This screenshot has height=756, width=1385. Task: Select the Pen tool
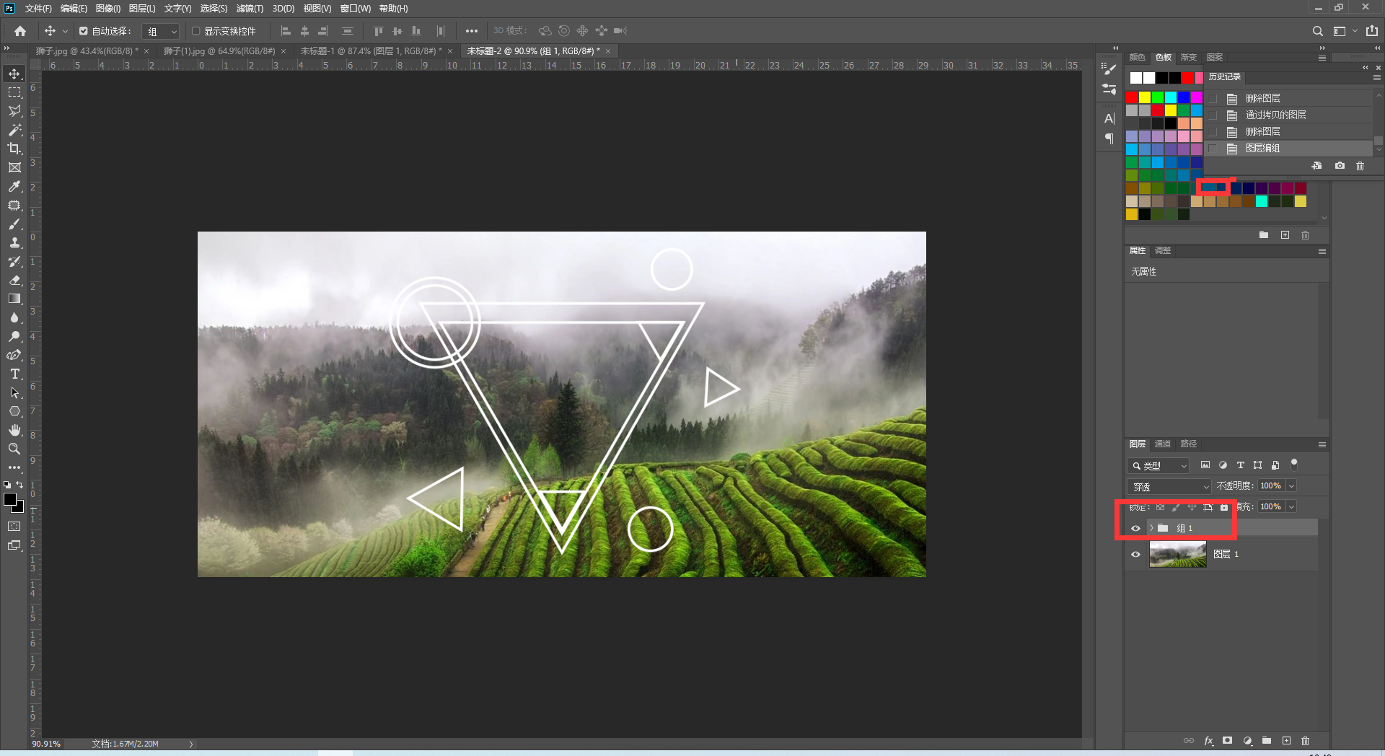click(x=14, y=355)
